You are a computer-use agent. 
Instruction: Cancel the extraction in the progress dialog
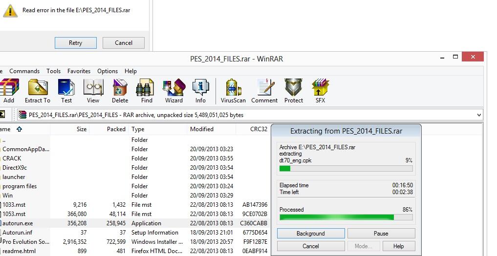click(311, 246)
